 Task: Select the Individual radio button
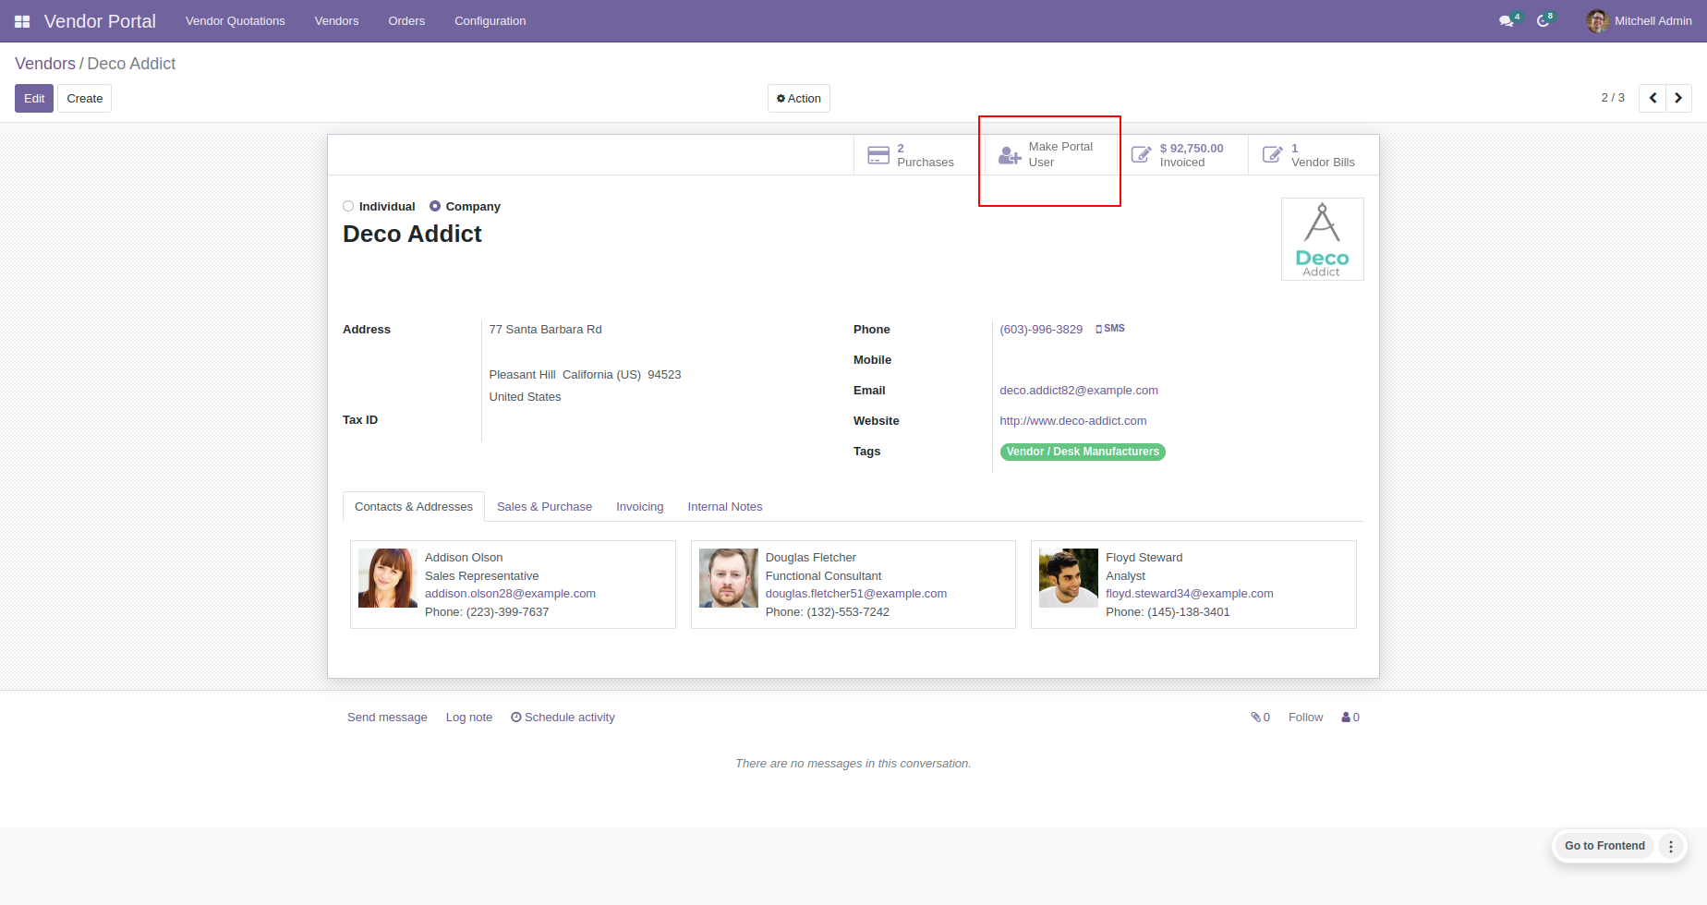pos(348,207)
